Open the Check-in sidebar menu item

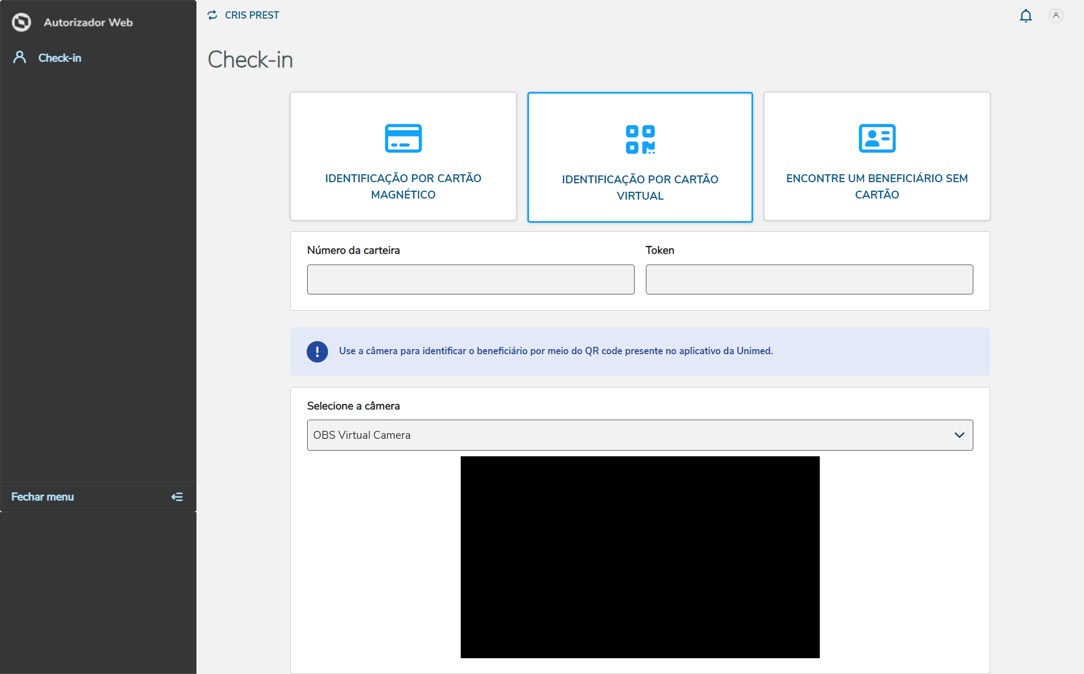[60, 58]
